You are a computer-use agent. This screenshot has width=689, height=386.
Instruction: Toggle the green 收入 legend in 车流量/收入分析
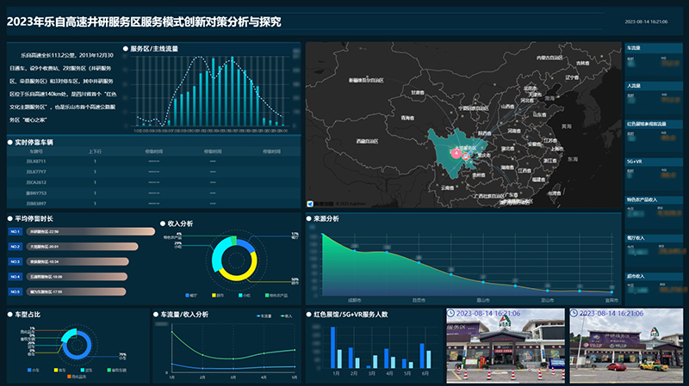[282, 316]
